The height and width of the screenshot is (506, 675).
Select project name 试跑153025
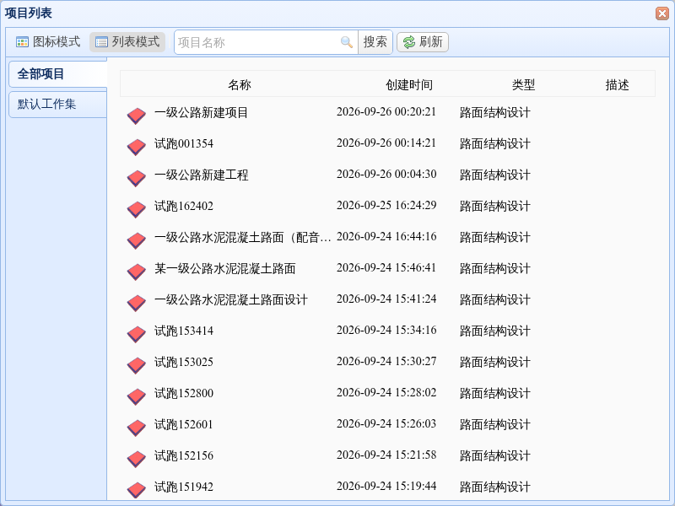tap(184, 363)
